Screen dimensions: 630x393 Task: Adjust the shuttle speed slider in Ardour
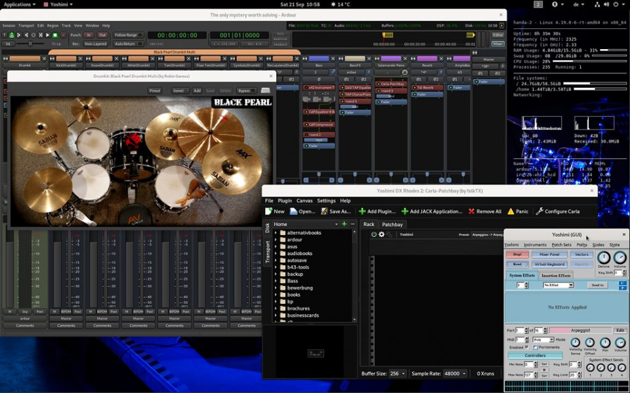[30, 44]
